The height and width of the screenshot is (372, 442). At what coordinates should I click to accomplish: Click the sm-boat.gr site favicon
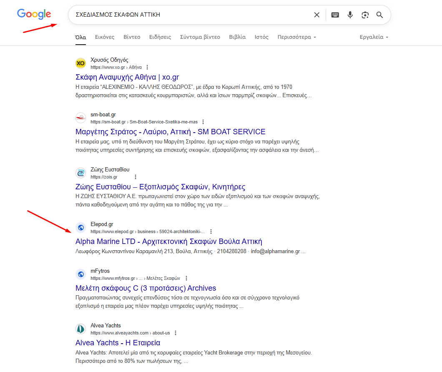click(x=80, y=118)
